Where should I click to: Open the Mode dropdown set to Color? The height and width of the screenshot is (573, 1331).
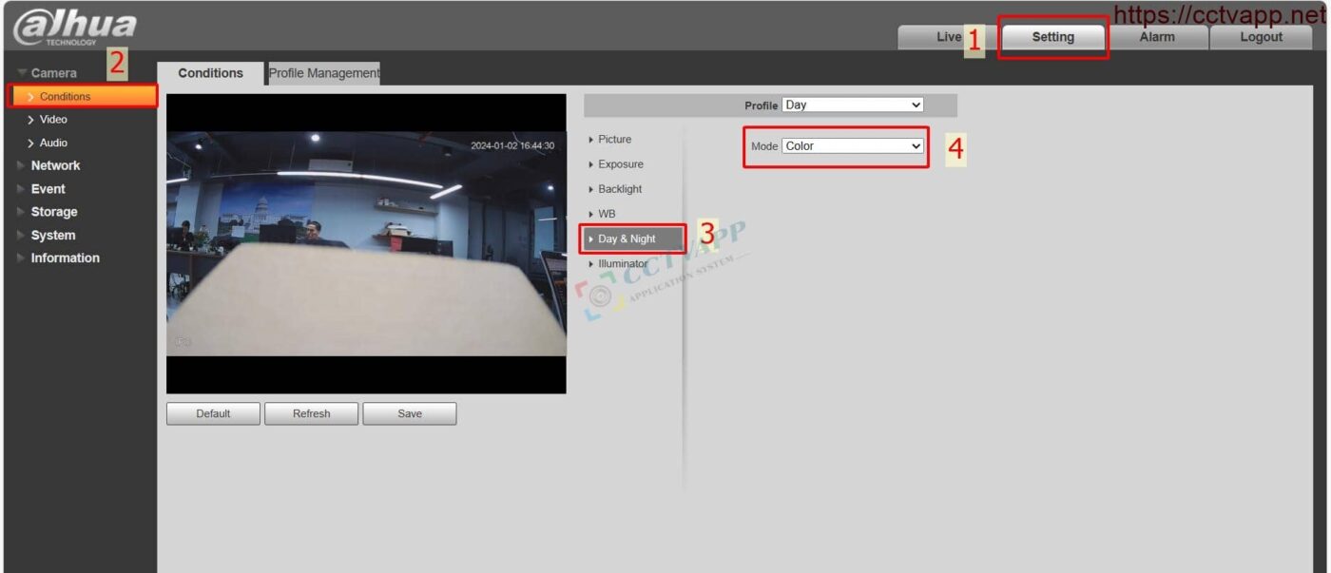click(x=853, y=144)
